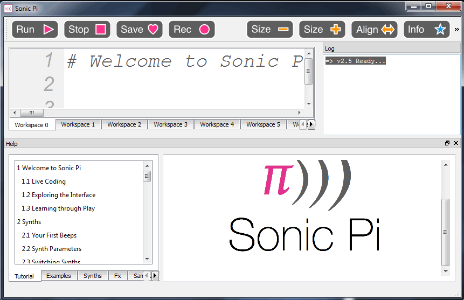
Task: Switch to the Tutorial help tab
Action: [25, 276]
